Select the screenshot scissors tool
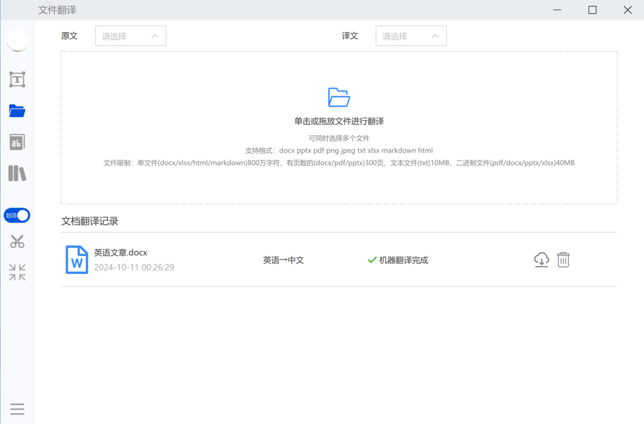This screenshot has width=644, height=424. [x=17, y=241]
